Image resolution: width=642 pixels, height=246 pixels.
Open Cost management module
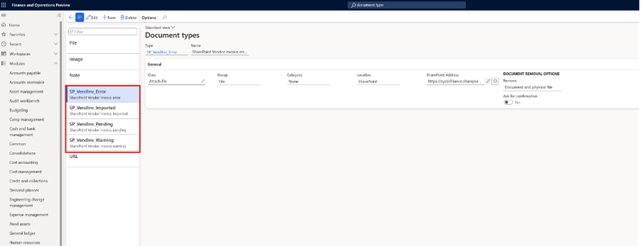click(x=26, y=172)
